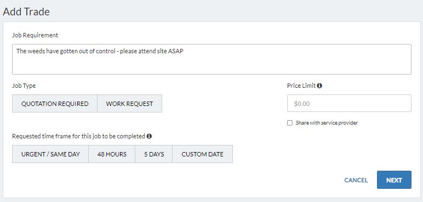Click the Add Trade heading

pos(26,12)
